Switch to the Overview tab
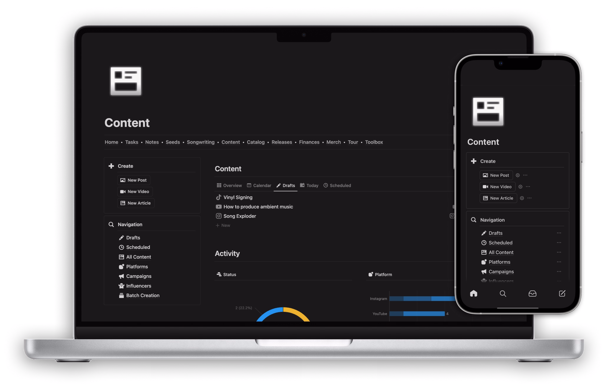Viewport: 608px width, 386px height. pyautogui.click(x=229, y=185)
